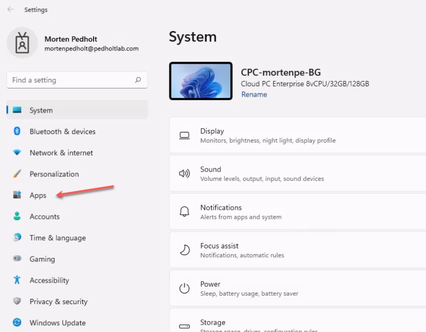Click the Accessibility figure icon
The image size is (426, 332).
point(17,279)
